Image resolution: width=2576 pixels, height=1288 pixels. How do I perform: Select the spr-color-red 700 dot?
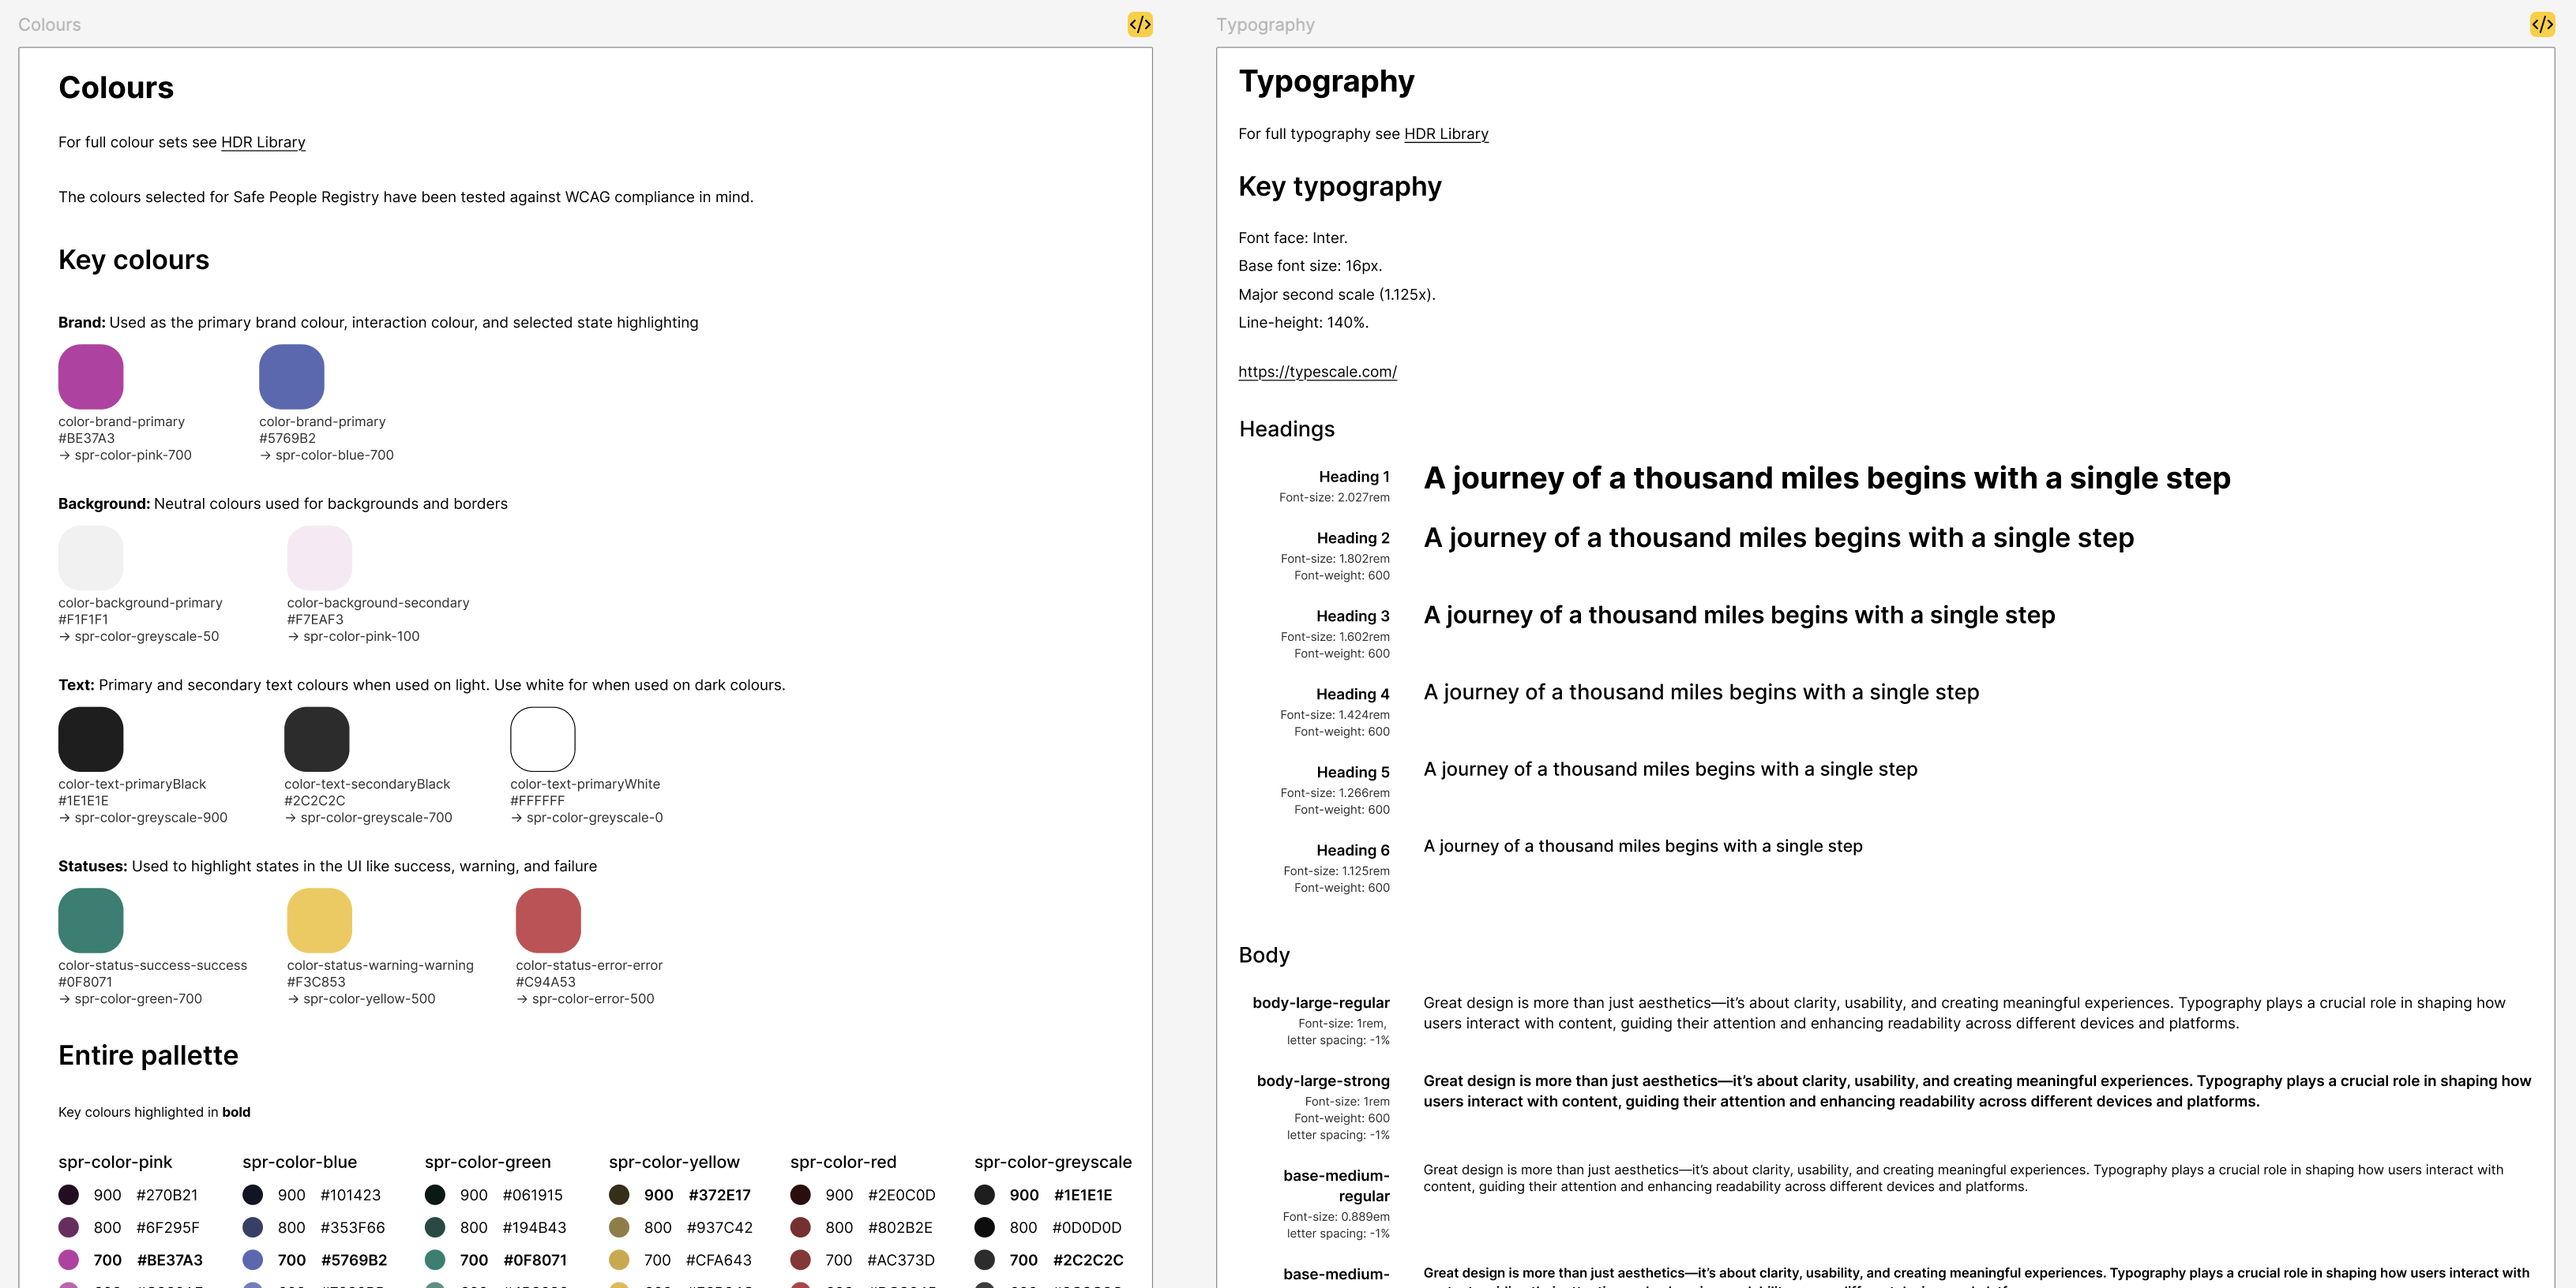[800, 1260]
